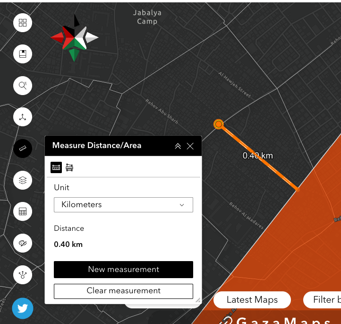
Task: Switch to the area measurement mode icon
Action: pos(69,167)
